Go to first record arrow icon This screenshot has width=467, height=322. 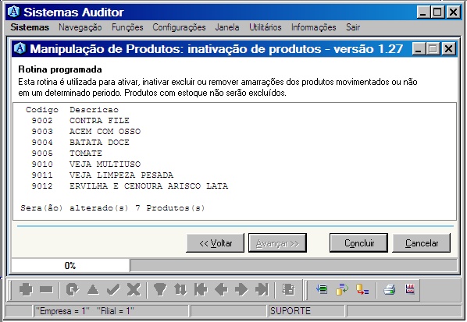(x=201, y=289)
